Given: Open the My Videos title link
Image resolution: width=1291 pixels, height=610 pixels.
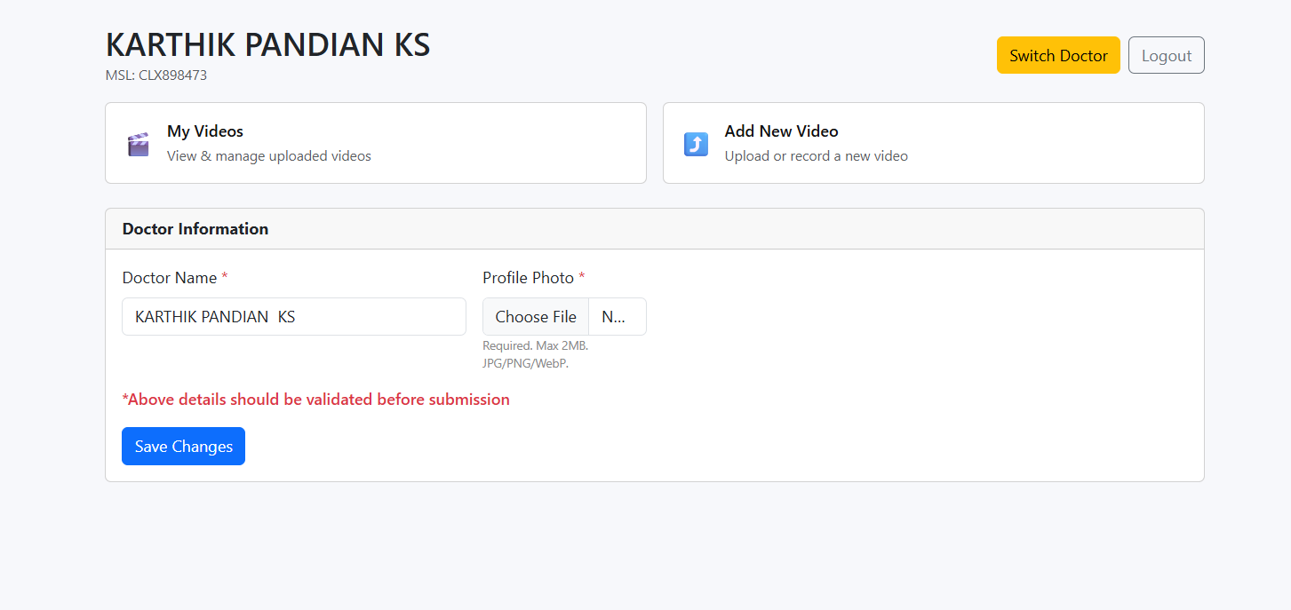Looking at the screenshot, I should click(205, 131).
